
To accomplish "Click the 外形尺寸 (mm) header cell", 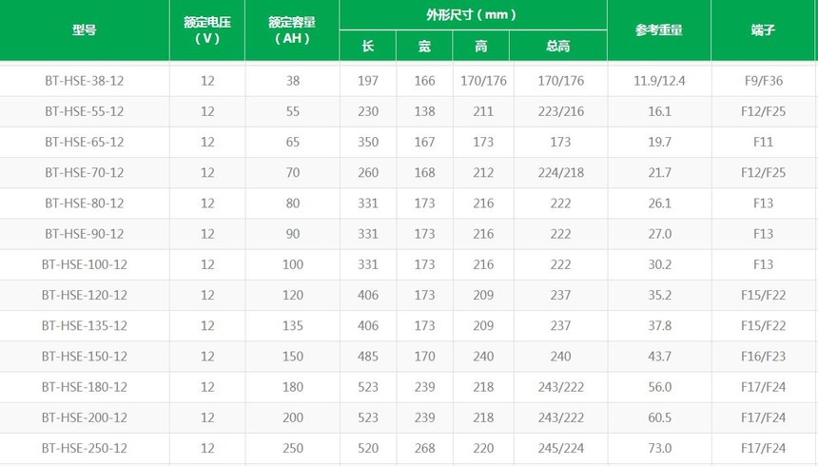I will click(x=472, y=15).
